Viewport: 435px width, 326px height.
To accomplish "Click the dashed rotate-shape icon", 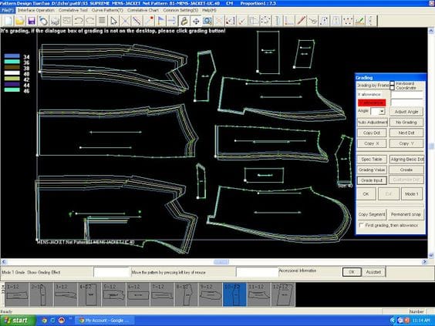I will pos(266,21).
